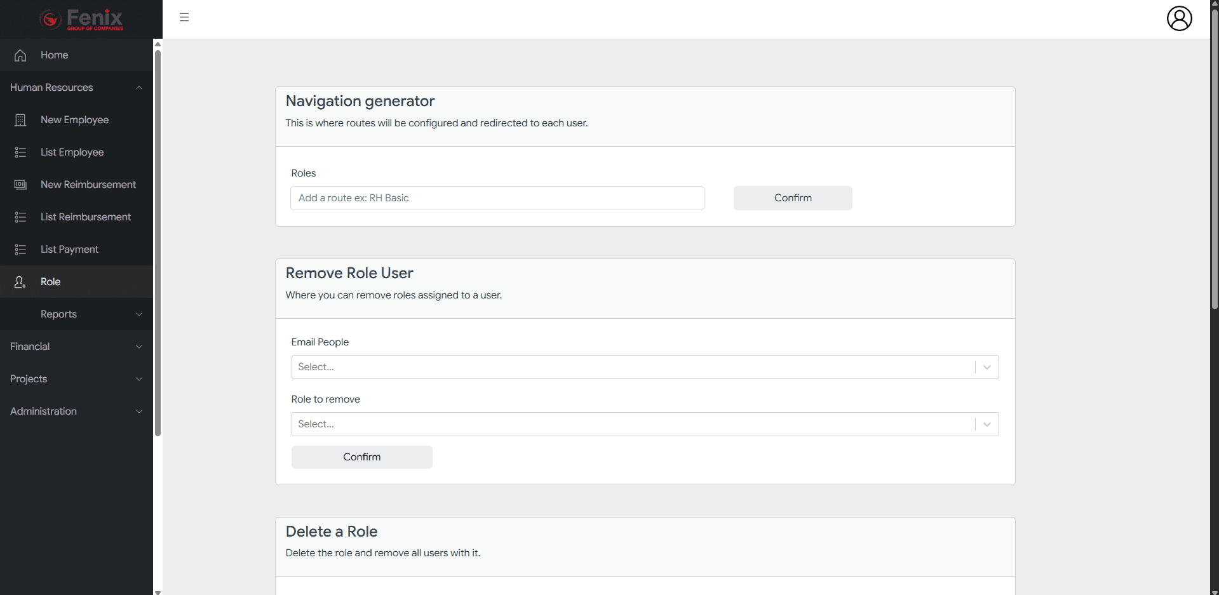Image resolution: width=1219 pixels, height=595 pixels.
Task: Open the Role to remove dropdown
Action: pyautogui.click(x=645, y=424)
